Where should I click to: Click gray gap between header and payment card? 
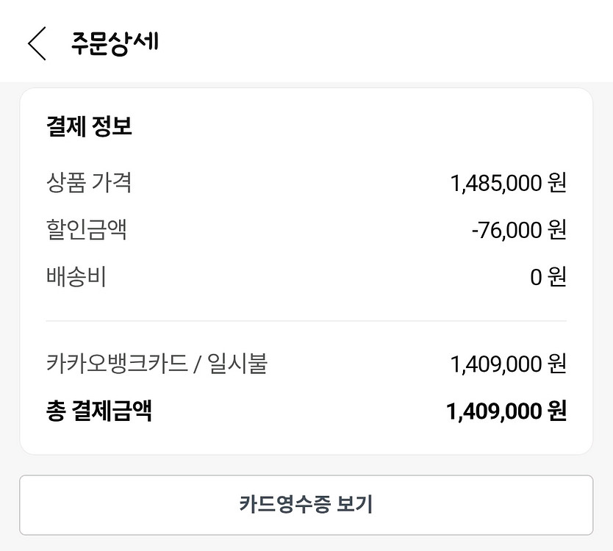[306, 85]
